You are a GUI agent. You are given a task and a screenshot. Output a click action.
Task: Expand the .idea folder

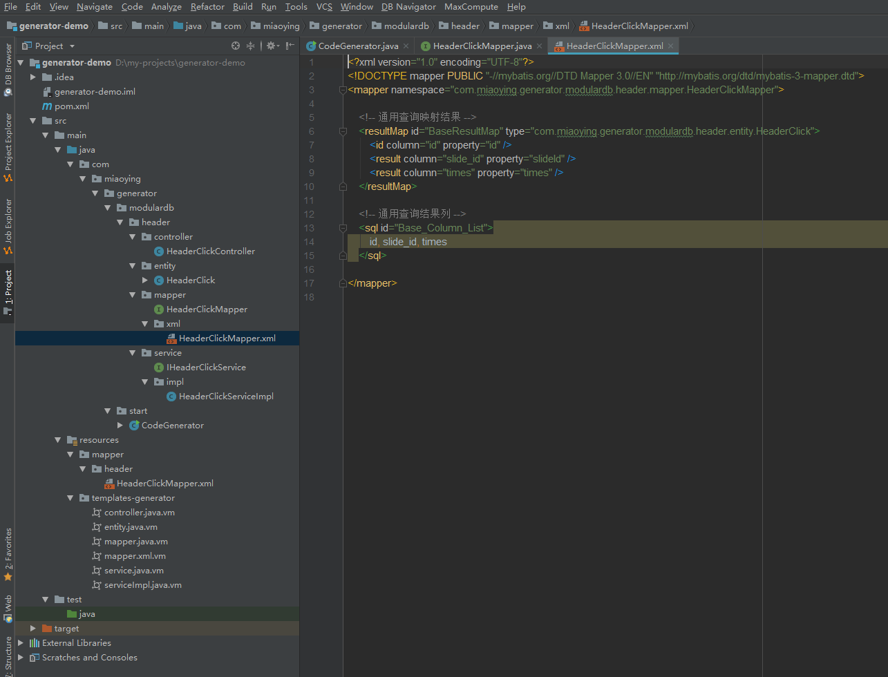[32, 77]
